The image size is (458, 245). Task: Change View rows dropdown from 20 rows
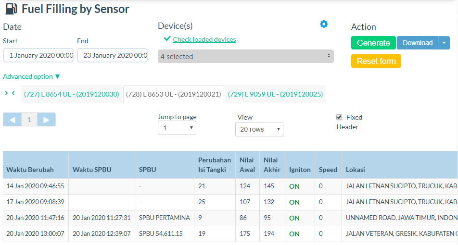[259, 129]
